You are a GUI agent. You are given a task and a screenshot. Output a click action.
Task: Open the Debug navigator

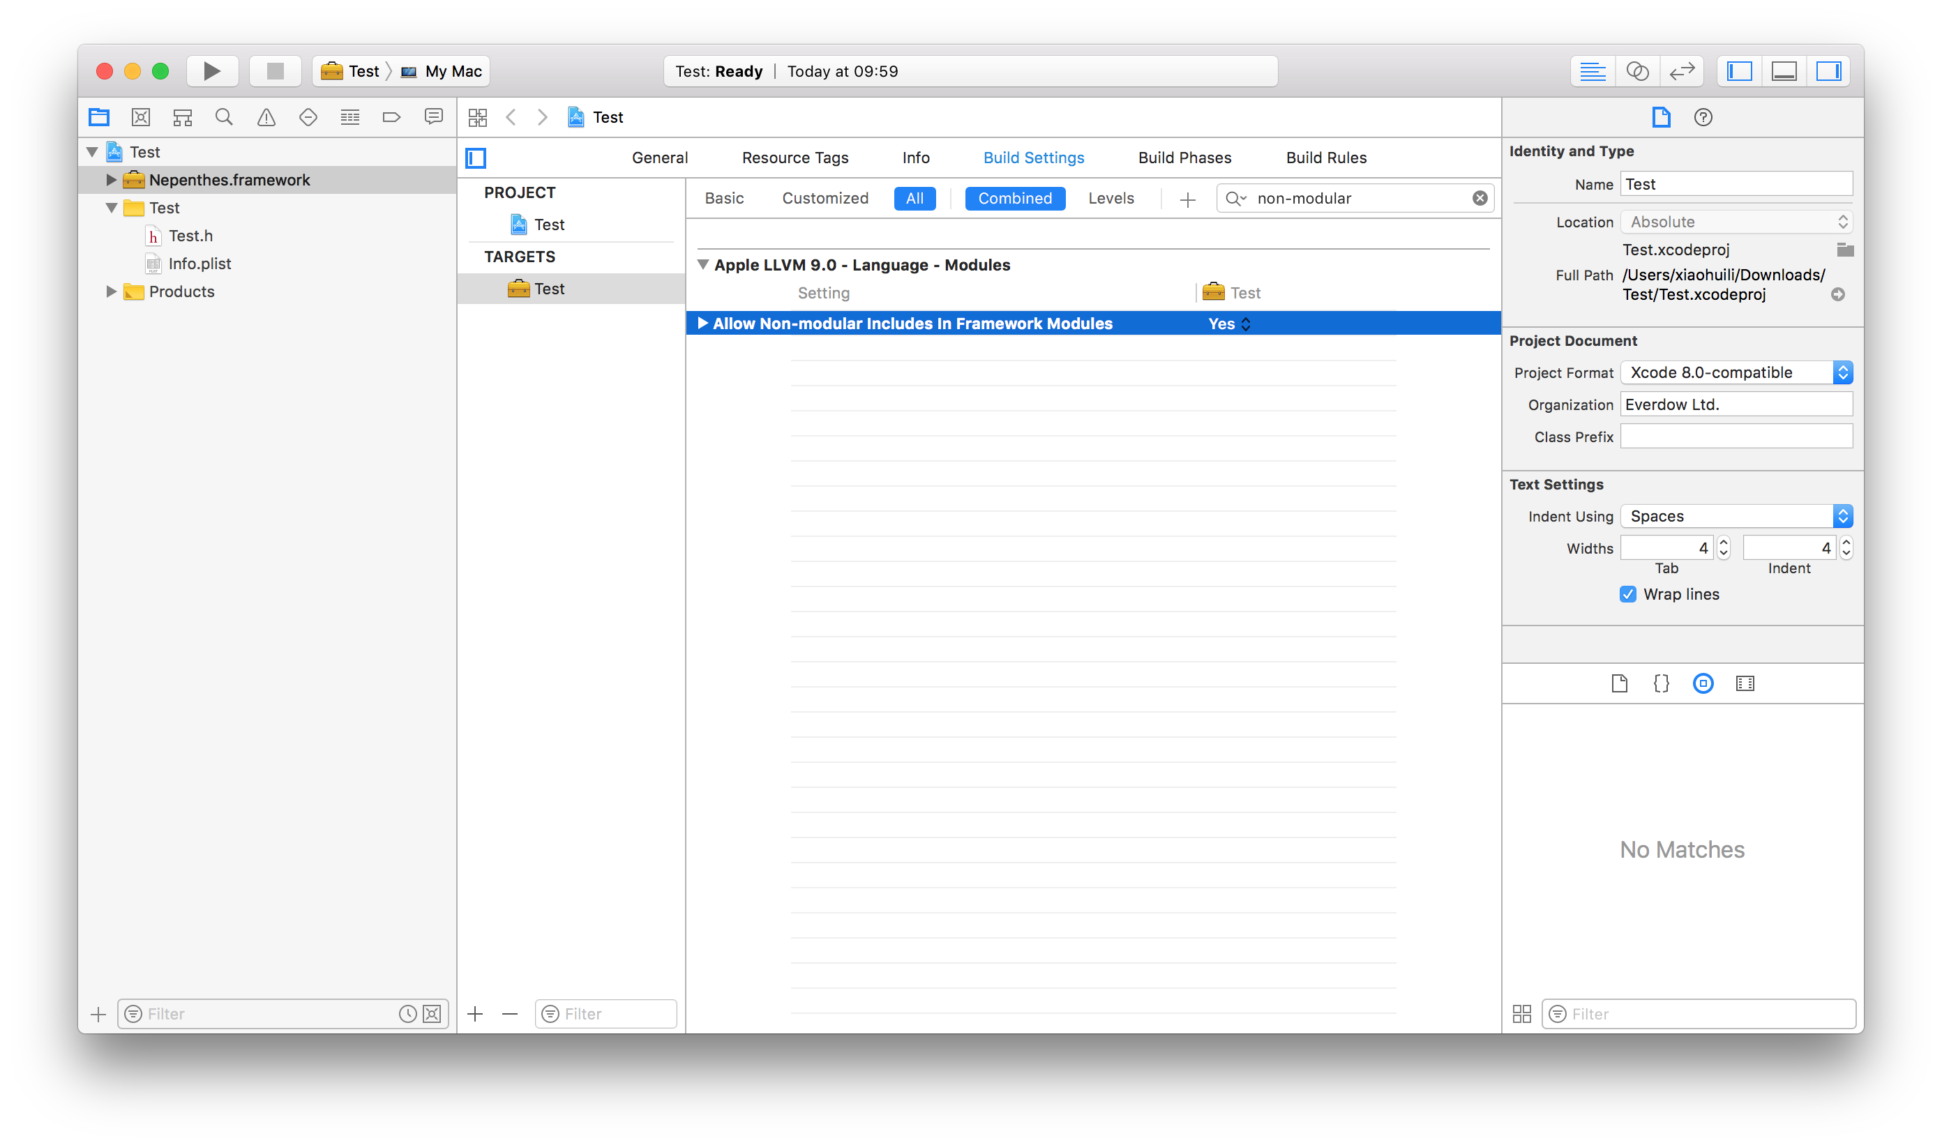[x=349, y=117]
